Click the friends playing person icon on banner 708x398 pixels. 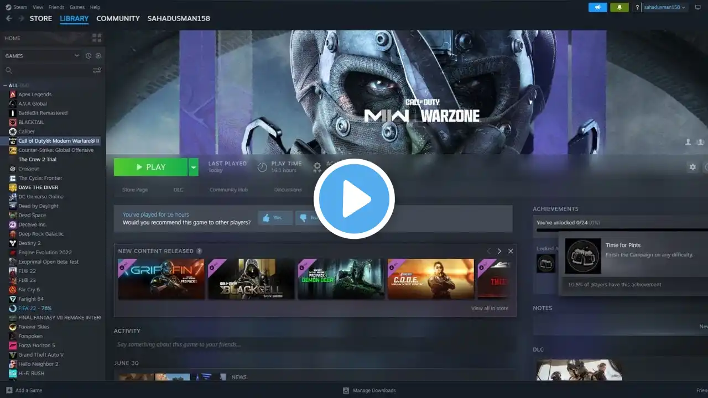(x=688, y=142)
